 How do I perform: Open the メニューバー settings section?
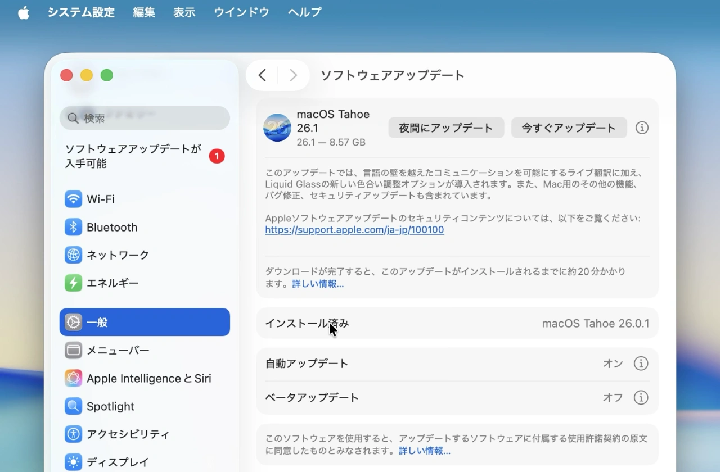(118, 350)
